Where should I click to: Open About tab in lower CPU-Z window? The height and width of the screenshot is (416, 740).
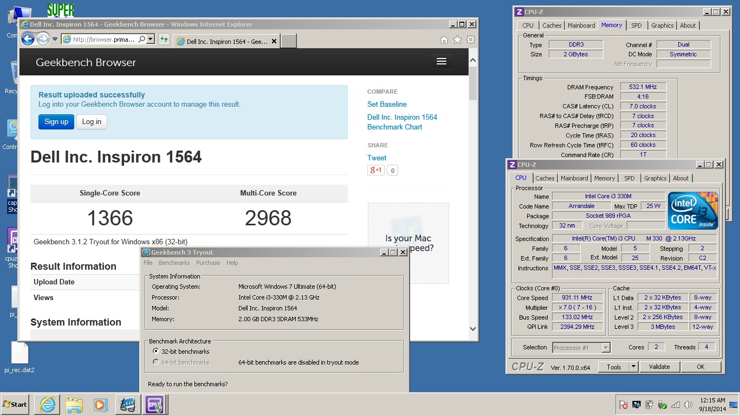681,178
